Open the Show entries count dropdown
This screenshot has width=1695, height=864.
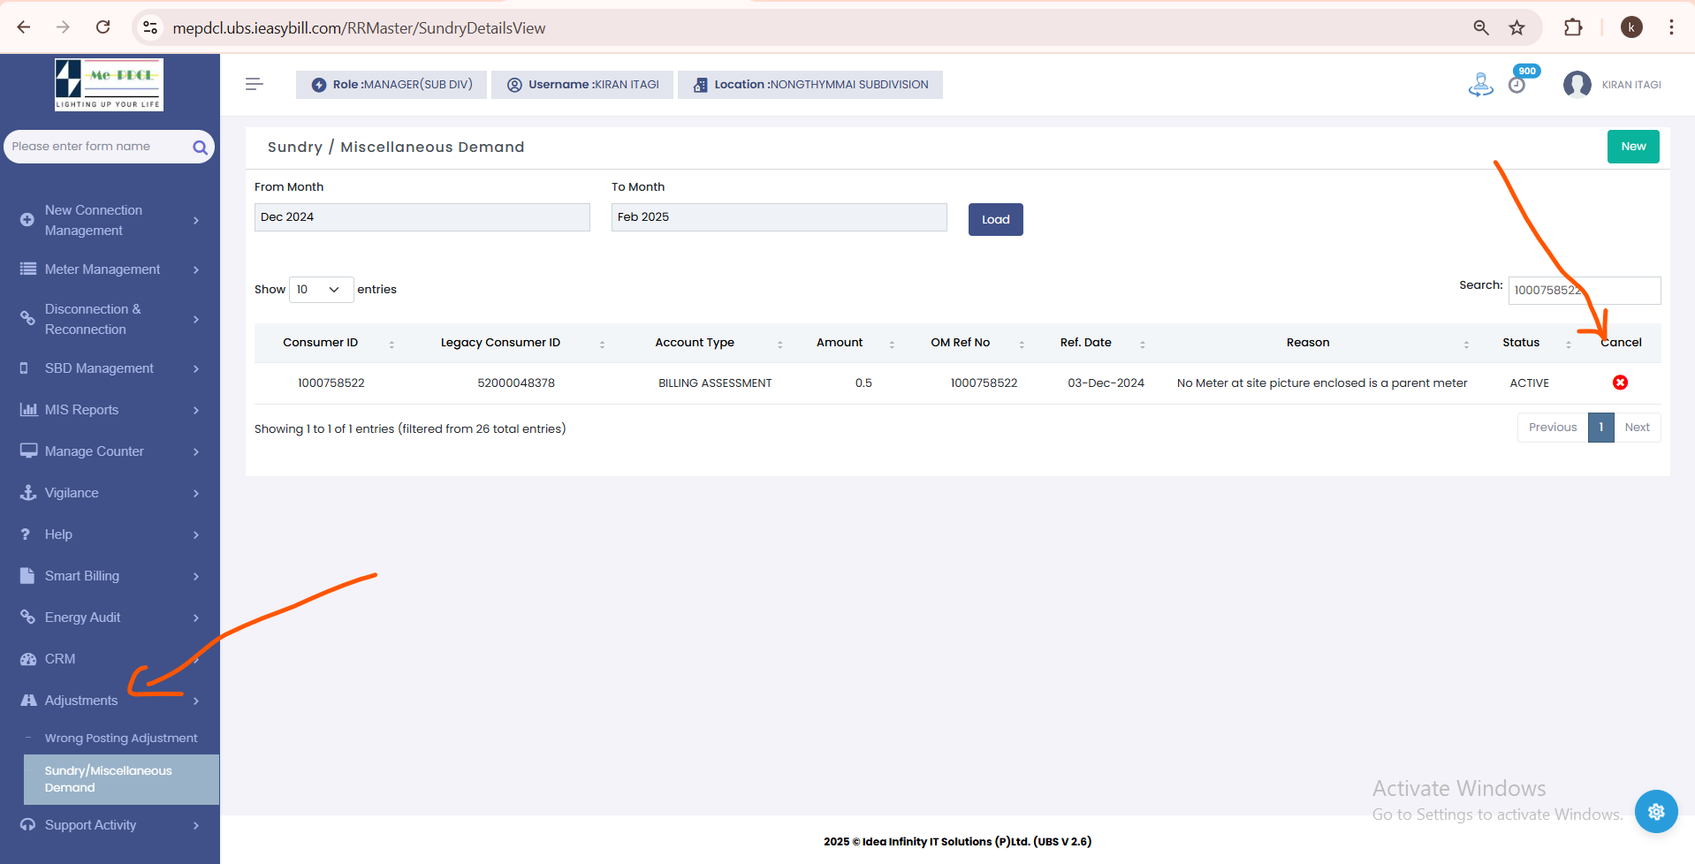click(x=322, y=290)
